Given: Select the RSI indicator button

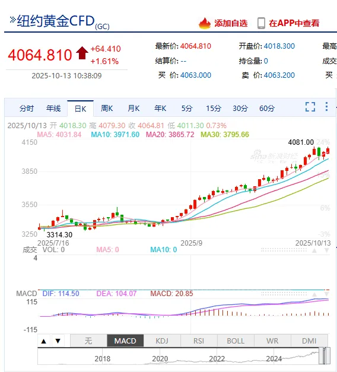Looking at the screenshot, I should tap(199, 341).
